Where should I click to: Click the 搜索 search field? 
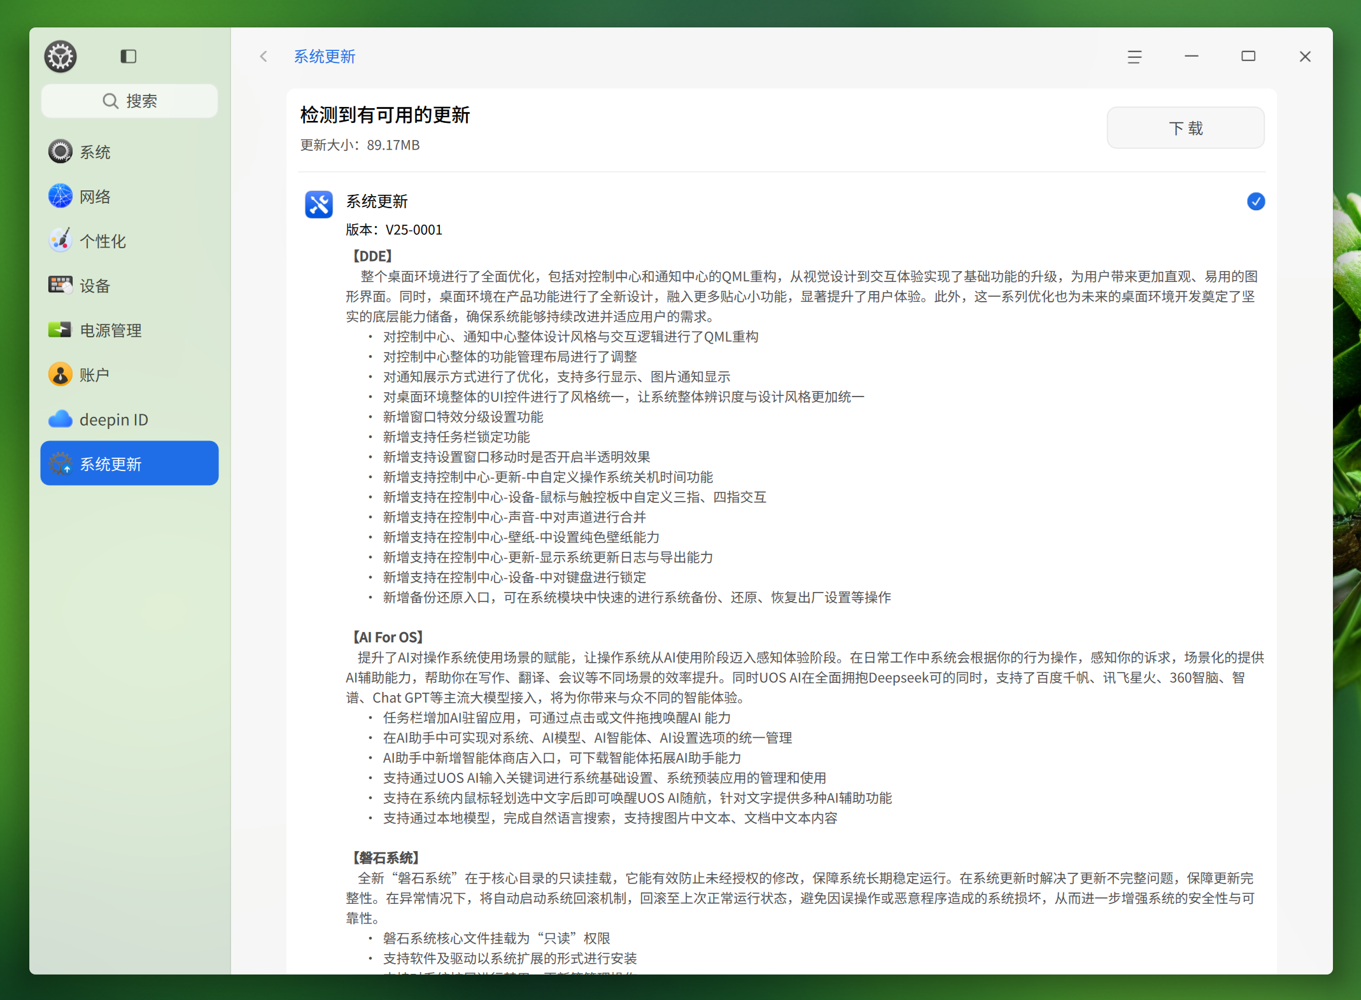click(x=130, y=101)
